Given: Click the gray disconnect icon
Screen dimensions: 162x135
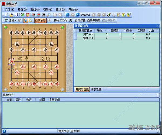Looking at the screenshot, I should (19, 20).
